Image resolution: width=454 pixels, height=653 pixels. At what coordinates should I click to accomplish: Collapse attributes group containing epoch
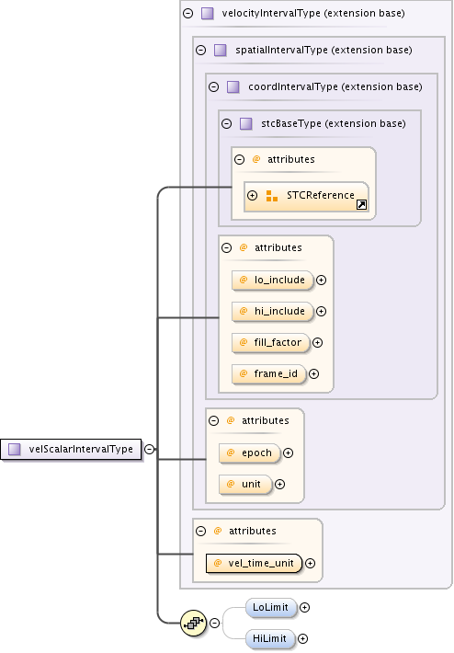click(x=214, y=420)
